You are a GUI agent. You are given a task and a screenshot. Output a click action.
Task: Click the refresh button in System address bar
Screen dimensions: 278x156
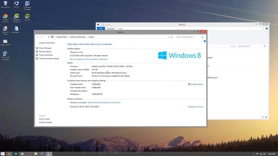[172, 37]
